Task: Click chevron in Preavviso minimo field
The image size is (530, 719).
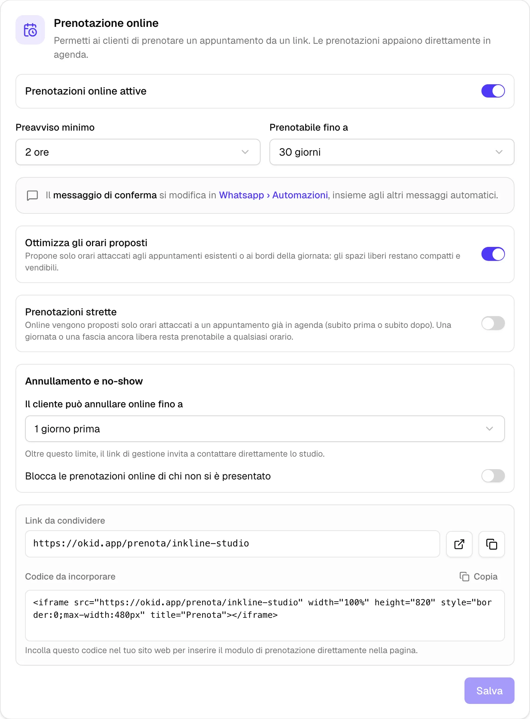Action: pos(245,152)
